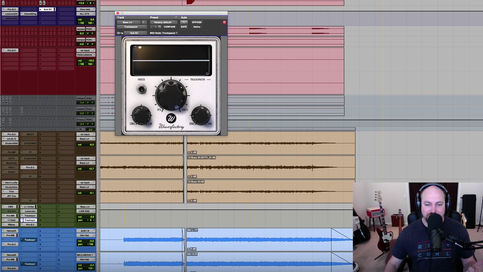Click the vol -10.2 field on PERCUSSION track
Viewport: 483px width, 272px height.
tap(85, 60)
